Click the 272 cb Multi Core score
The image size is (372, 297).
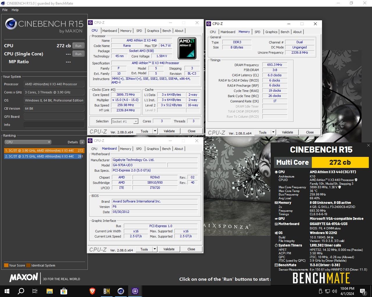point(340,162)
